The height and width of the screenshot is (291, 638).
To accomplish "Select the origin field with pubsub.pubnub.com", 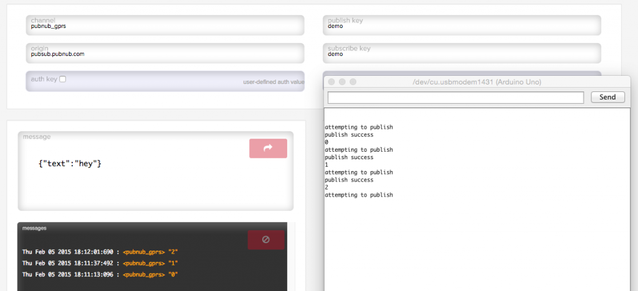I will pyautogui.click(x=164, y=53).
